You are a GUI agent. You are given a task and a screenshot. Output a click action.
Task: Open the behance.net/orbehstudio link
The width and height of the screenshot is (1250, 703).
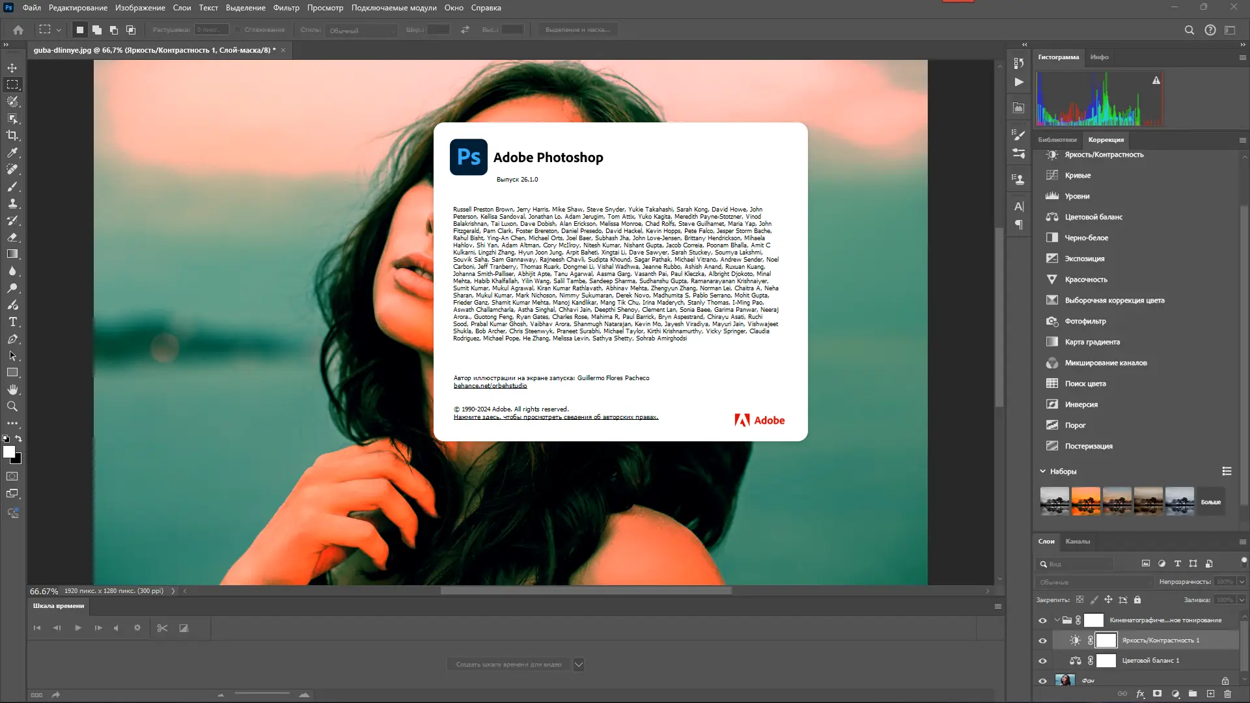[490, 386]
